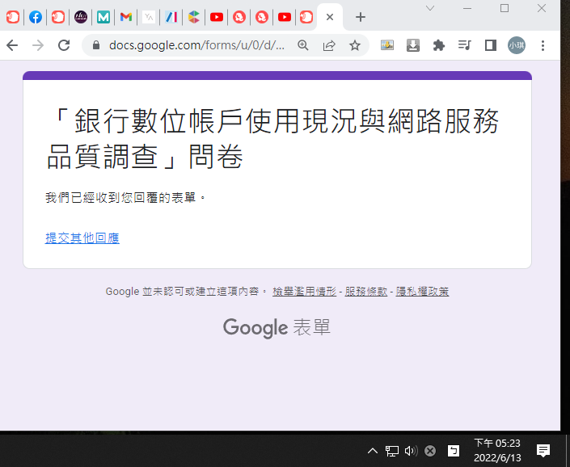Open Chrome's three-dot menu
Screen dimensions: 570x467
(x=543, y=45)
